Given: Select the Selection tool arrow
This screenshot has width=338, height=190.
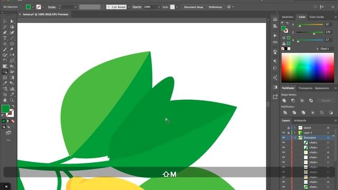Looking at the screenshot, I should coord(5,21).
